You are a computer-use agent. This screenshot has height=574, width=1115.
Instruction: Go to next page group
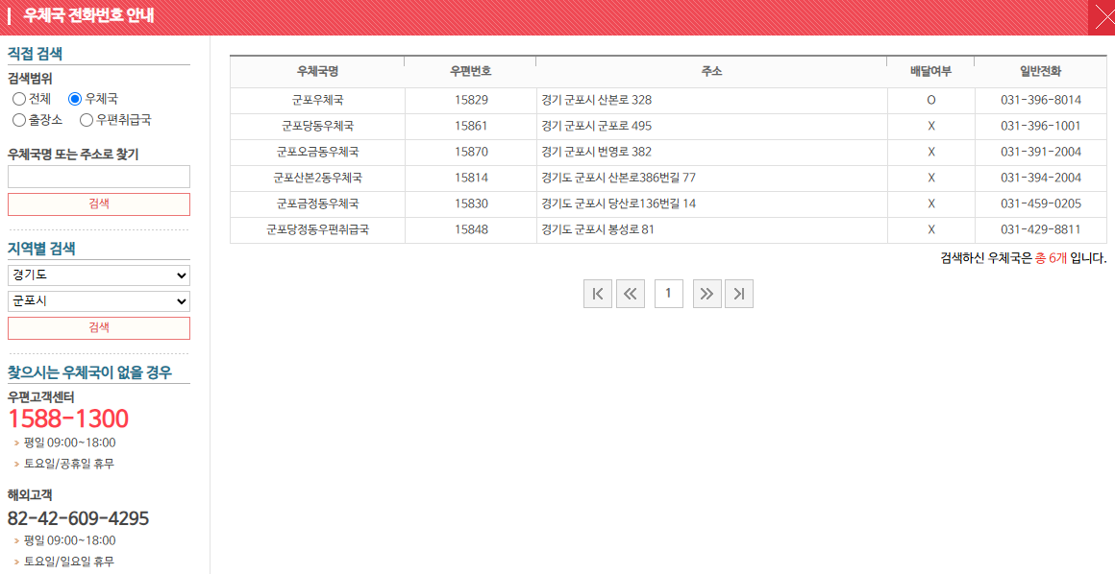tap(706, 294)
